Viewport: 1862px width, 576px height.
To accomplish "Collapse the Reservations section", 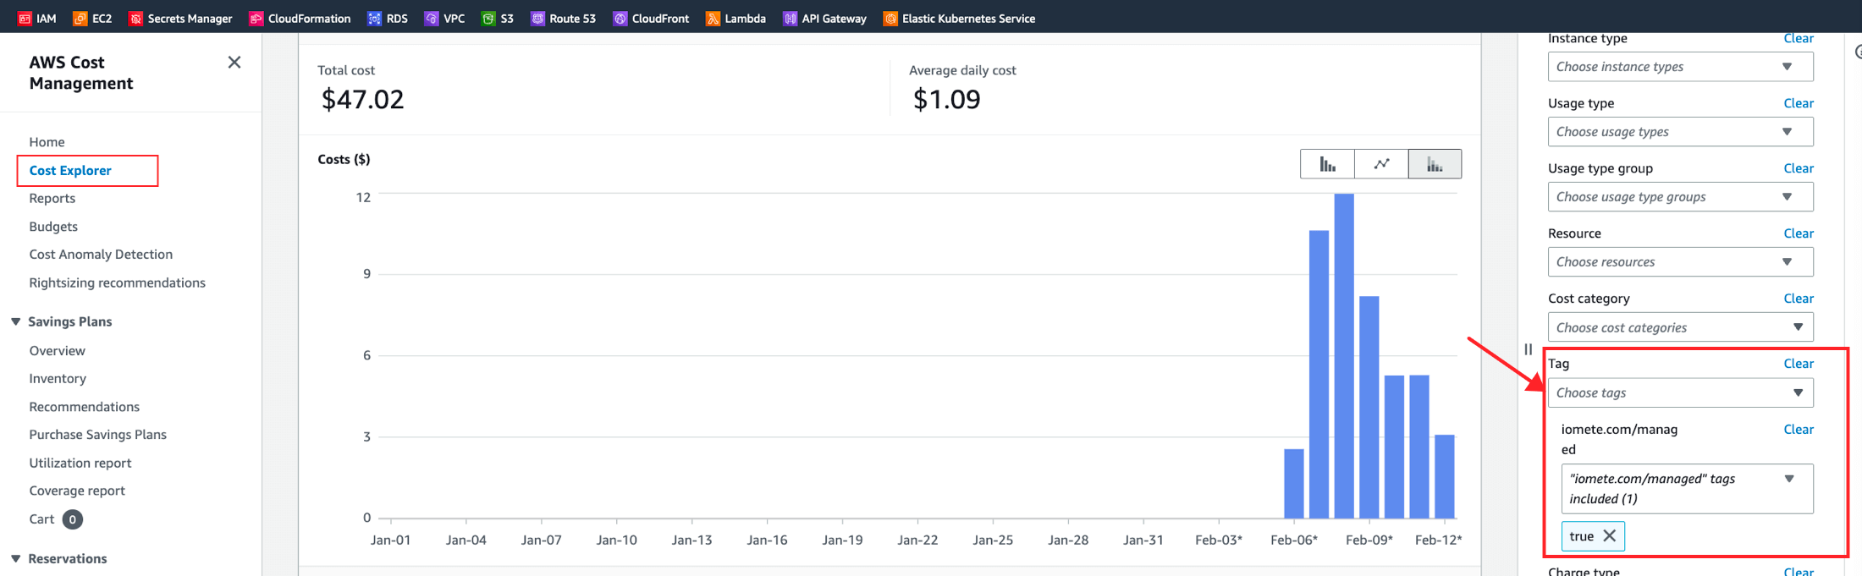I will (x=15, y=558).
